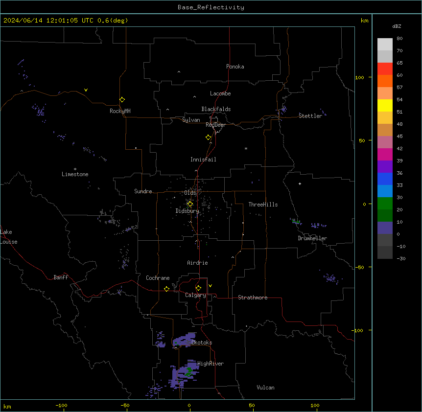Viewport: 422px width, 412px height.
Task: Click the yellow V marker northwest of RockyMH
Action: point(86,90)
